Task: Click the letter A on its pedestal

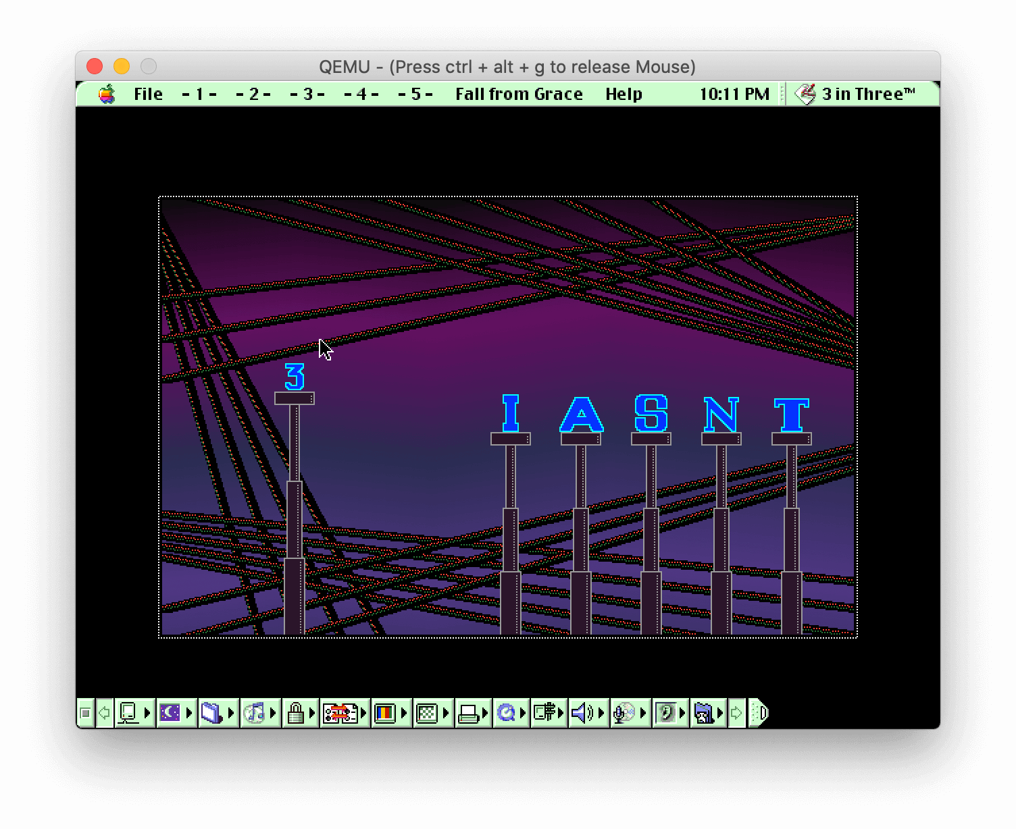Action: pos(581,413)
